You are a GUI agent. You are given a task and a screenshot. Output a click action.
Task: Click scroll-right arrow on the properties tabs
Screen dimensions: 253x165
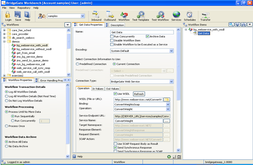point(68,80)
